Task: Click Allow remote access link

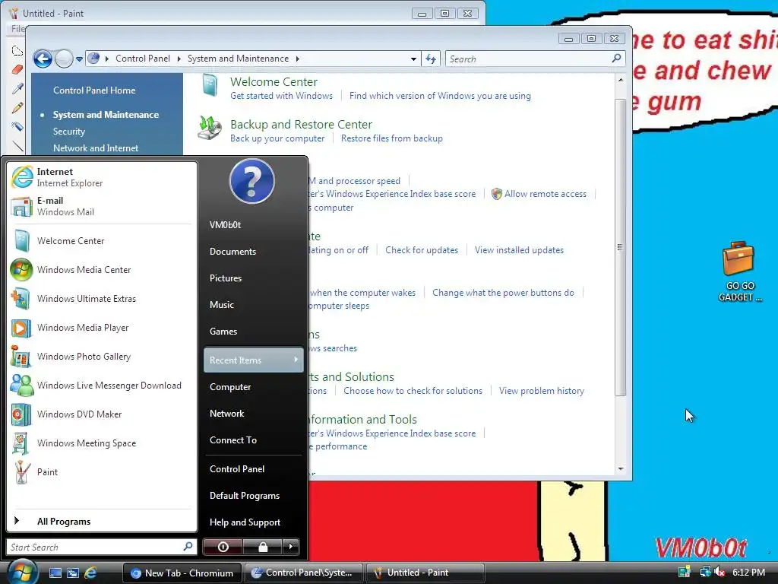Action: coord(546,194)
